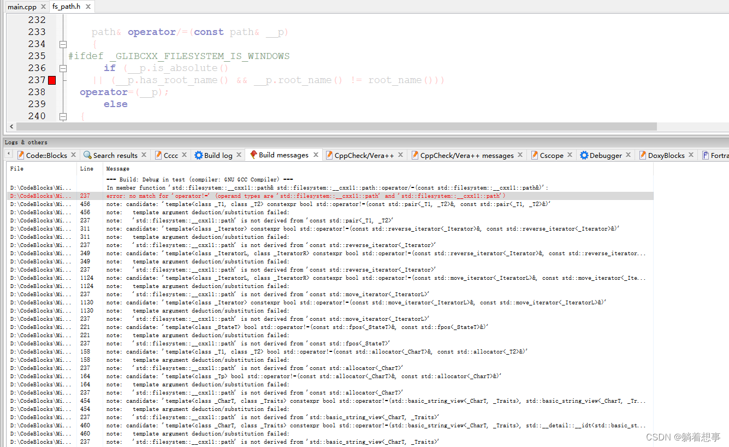729x447 pixels.
Task: Close the Build log tab
Action: click(240, 155)
